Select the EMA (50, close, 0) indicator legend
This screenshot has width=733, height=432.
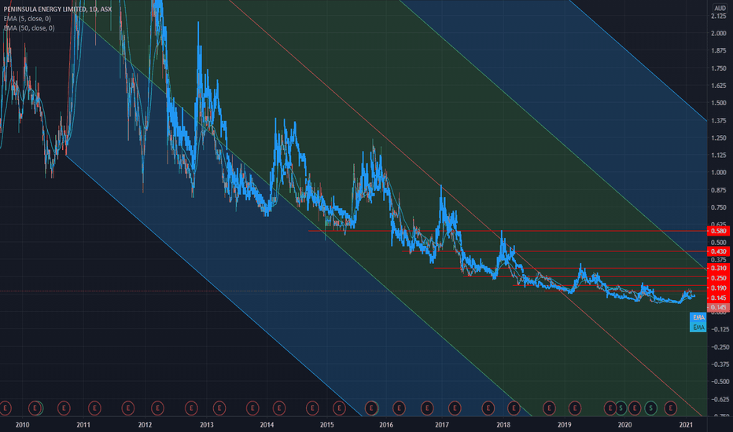(29, 28)
